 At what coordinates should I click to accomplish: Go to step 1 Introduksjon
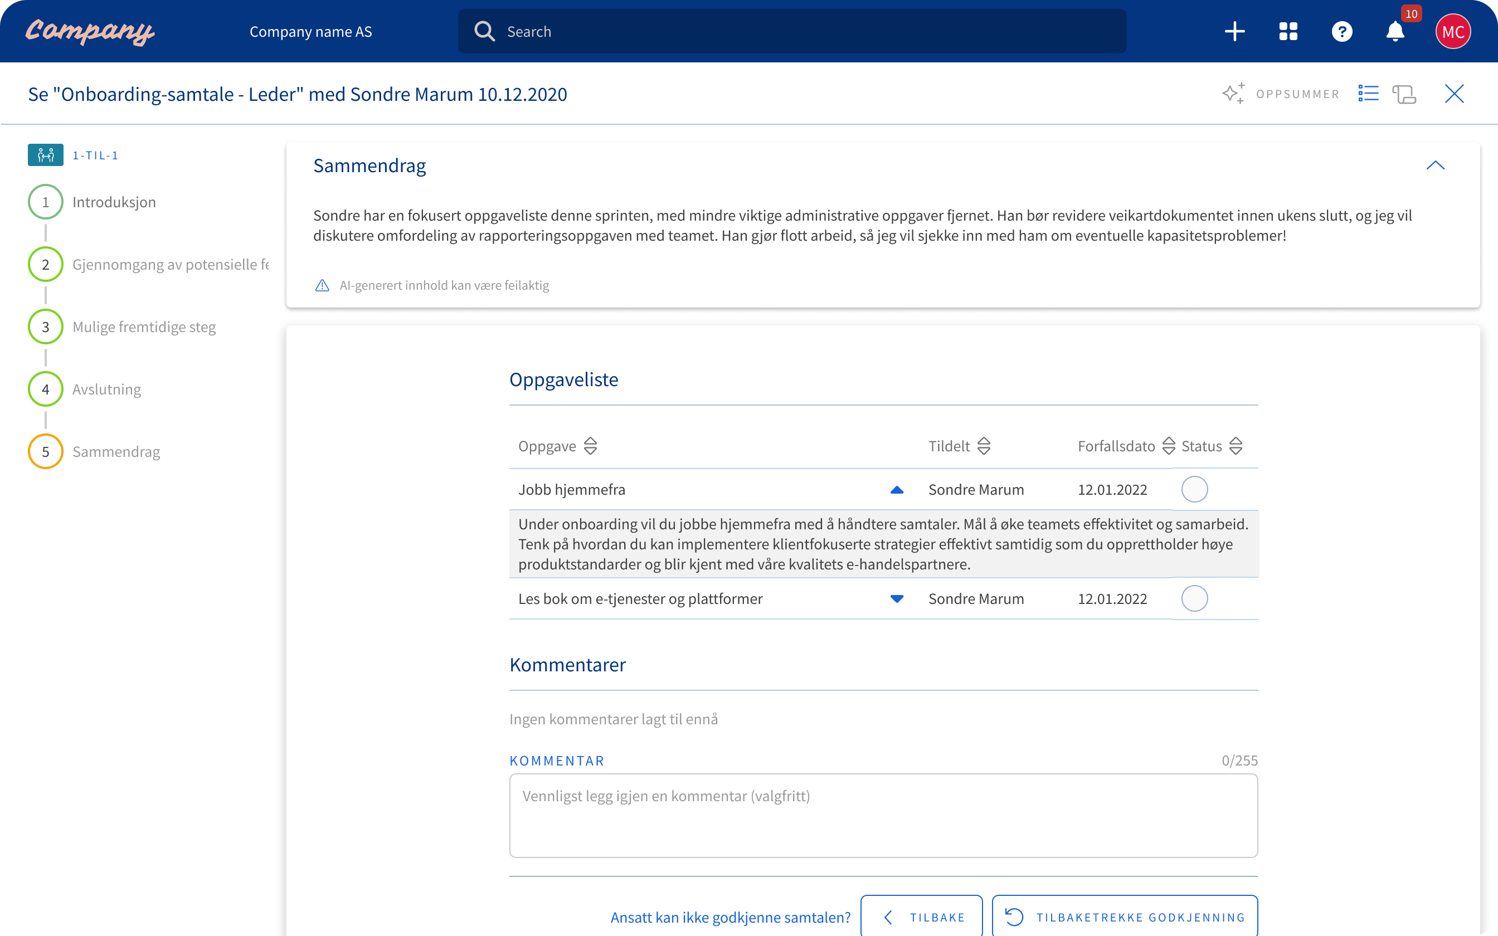pyautogui.click(x=46, y=202)
